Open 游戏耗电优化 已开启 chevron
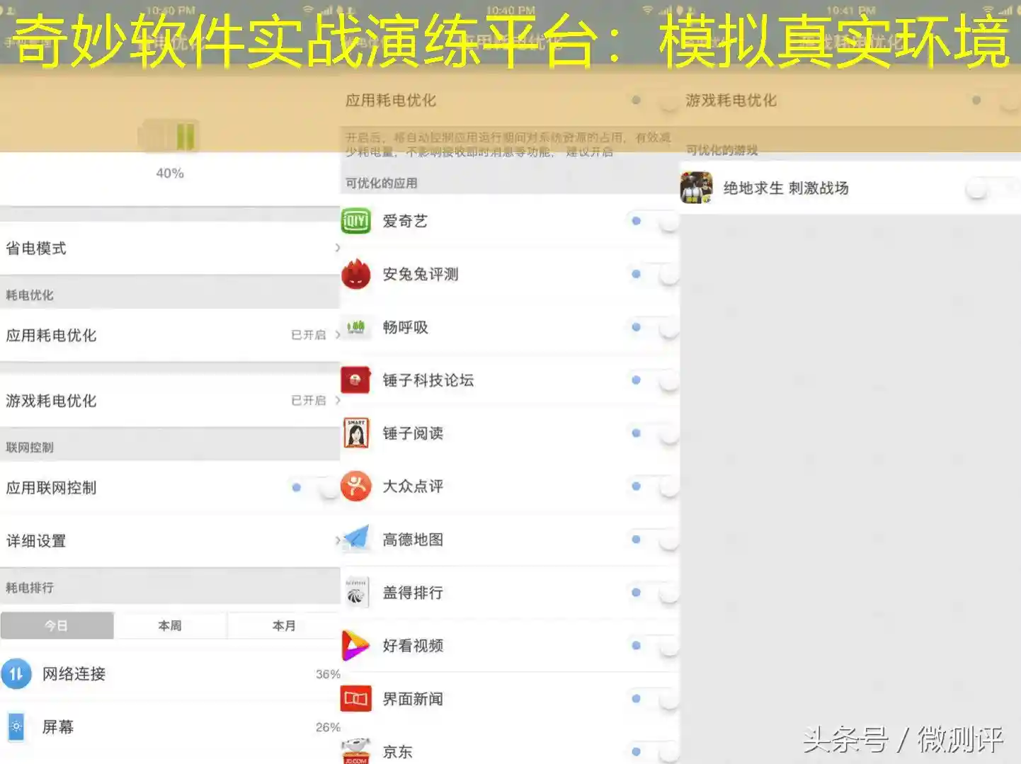This screenshot has height=764, width=1021. click(337, 400)
